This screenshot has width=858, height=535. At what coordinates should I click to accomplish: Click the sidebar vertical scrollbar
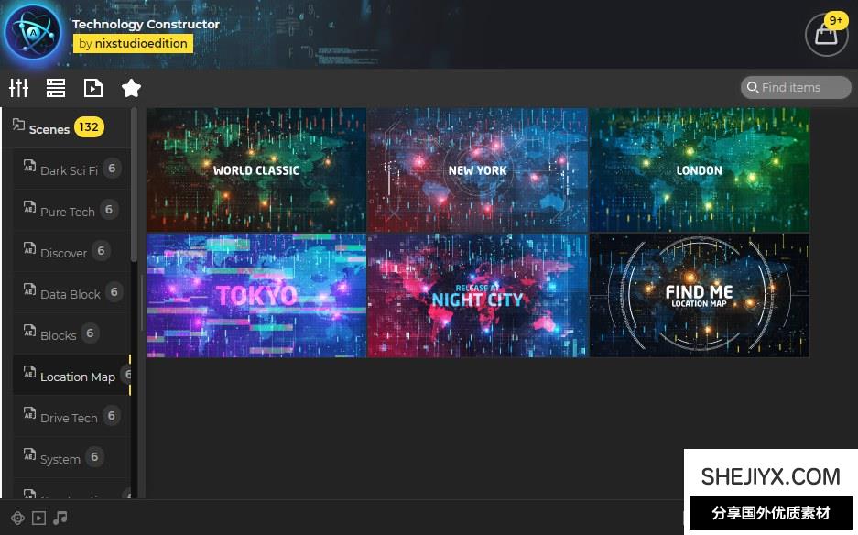tap(135, 183)
